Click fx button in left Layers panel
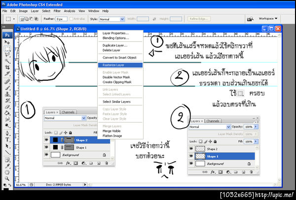296x200 pixels. [x=68, y=163]
